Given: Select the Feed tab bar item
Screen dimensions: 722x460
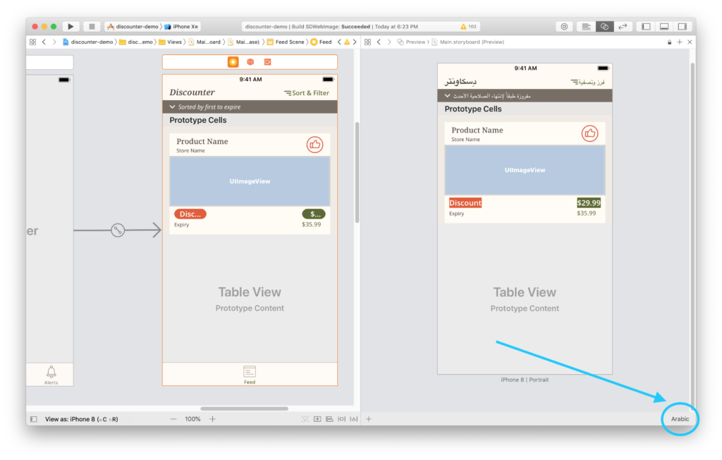Looking at the screenshot, I should [x=250, y=375].
